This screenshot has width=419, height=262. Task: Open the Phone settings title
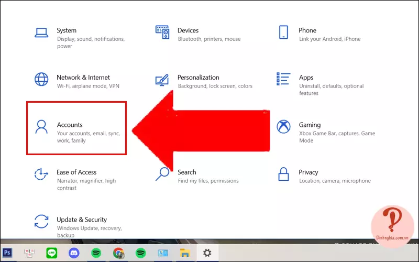[307, 30]
